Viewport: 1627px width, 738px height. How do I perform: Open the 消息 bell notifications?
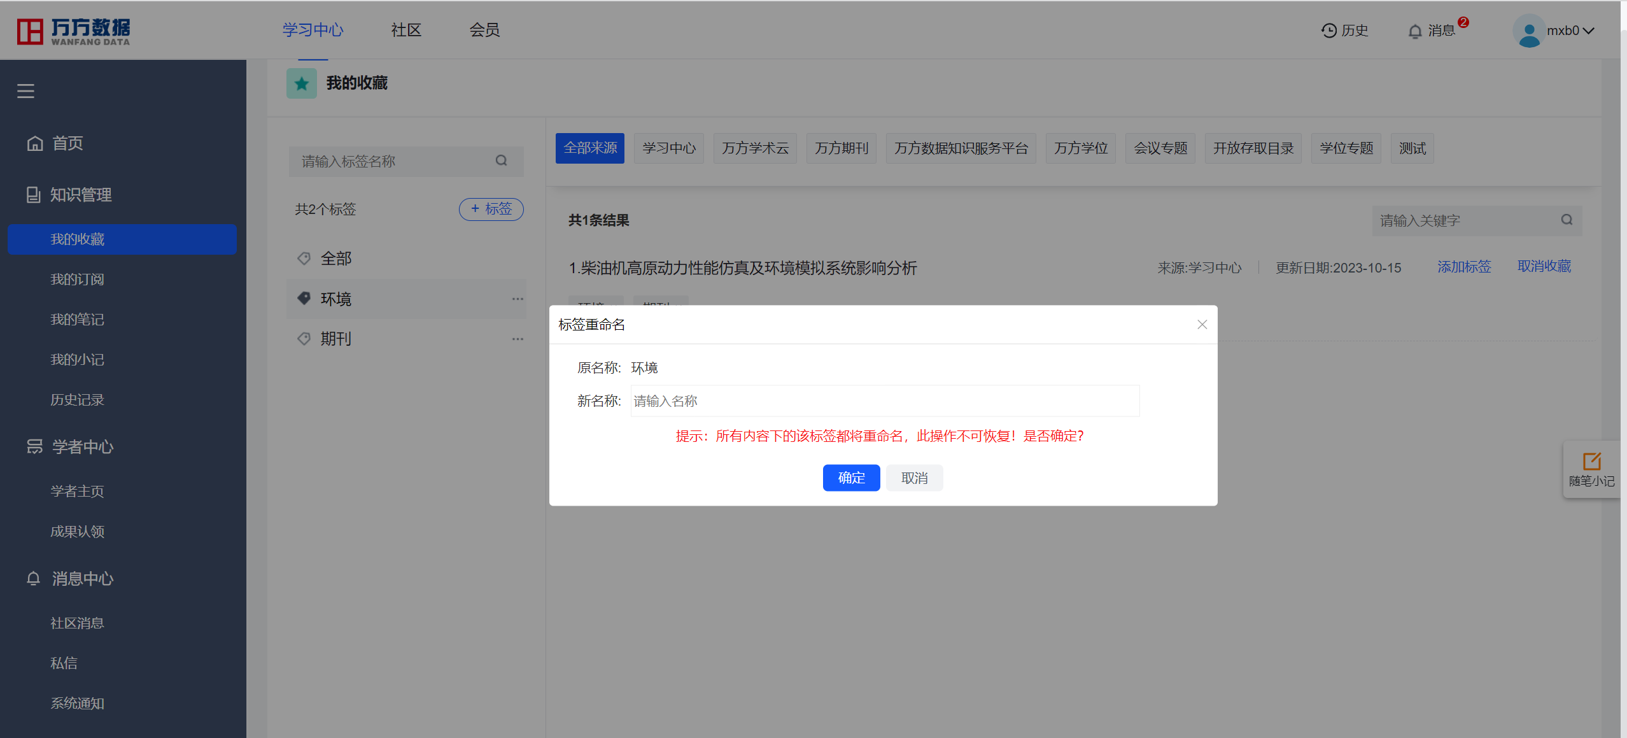click(1415, 31)
